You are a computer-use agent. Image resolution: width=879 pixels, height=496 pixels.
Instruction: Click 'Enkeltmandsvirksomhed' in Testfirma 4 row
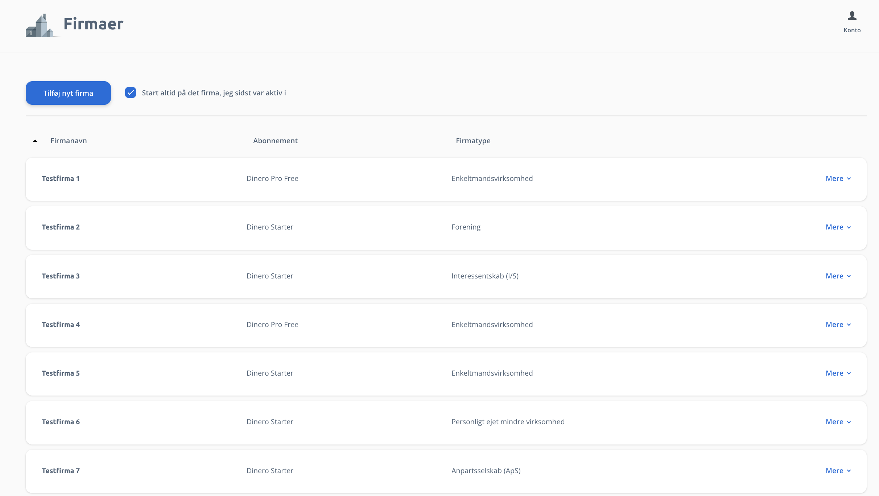click(x=492, y=325)
